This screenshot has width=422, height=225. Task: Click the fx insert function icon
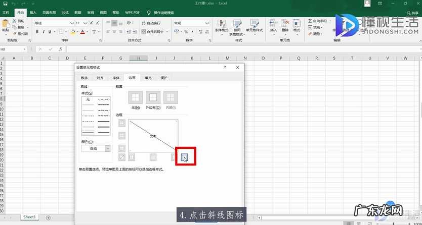(x=61, y=49)
